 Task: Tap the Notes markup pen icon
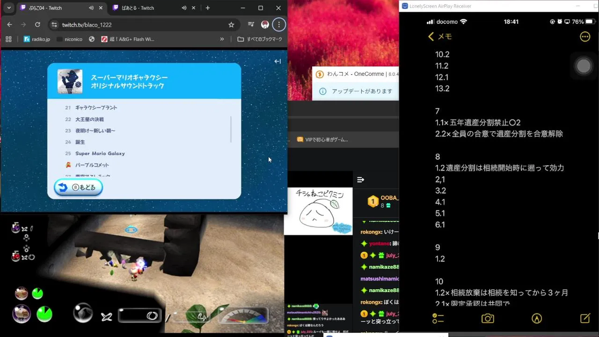(x=537, y=319)
